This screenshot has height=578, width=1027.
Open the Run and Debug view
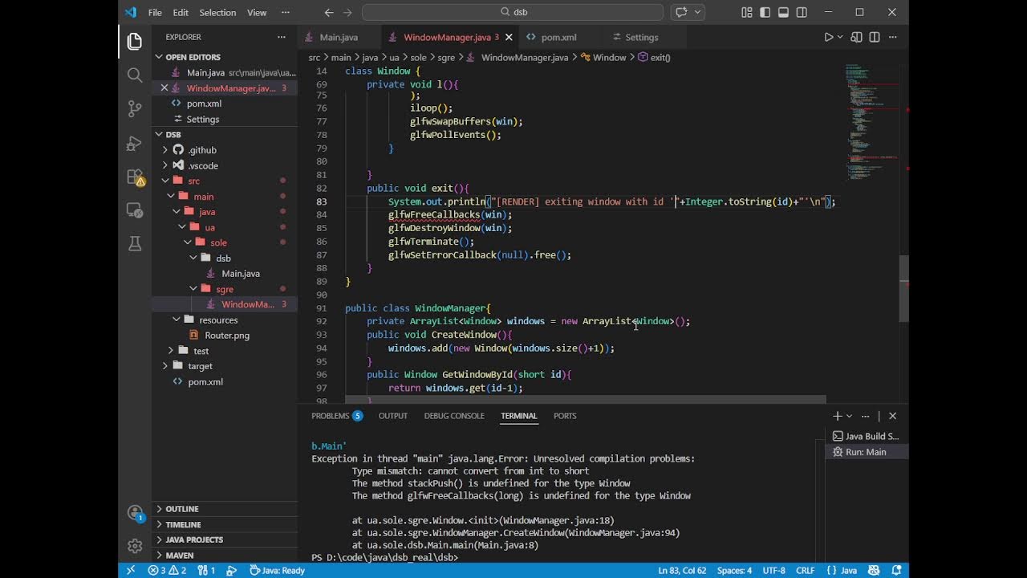click(134, 143)
